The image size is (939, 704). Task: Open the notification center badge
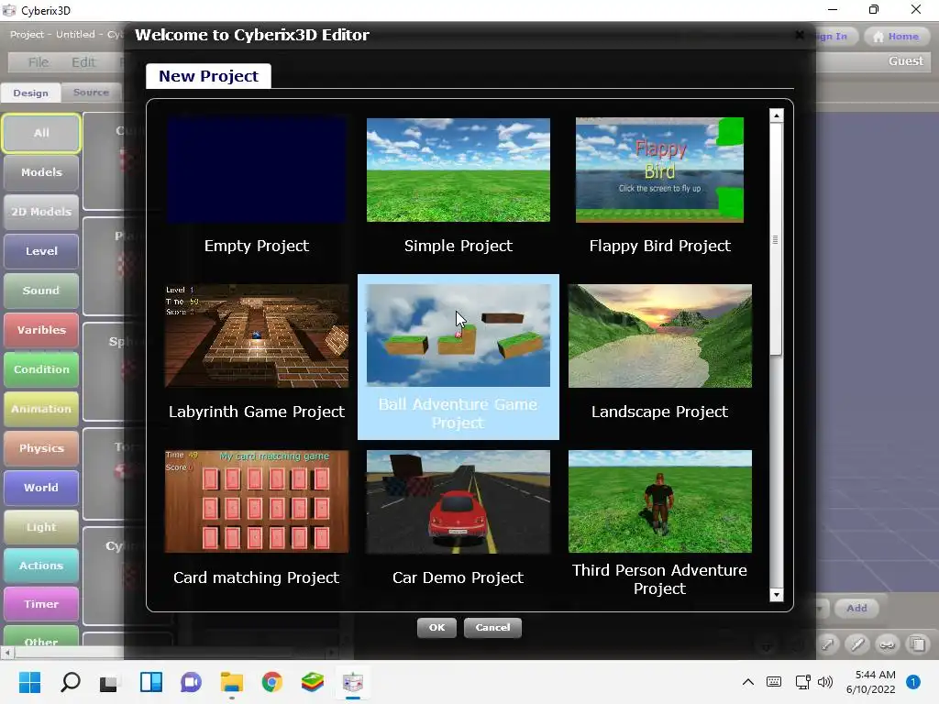click(912, 682)
